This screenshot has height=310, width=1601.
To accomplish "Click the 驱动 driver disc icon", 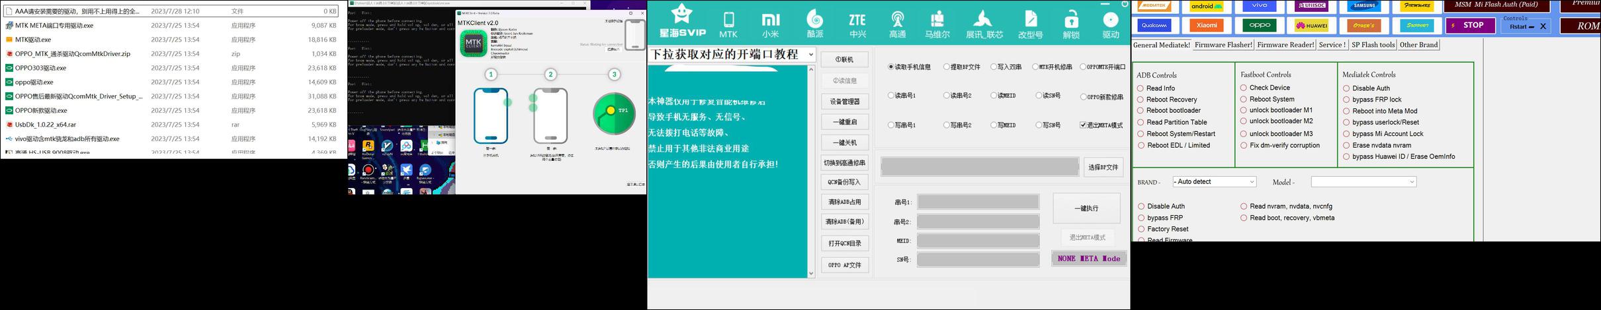I will coord(1111,24).
